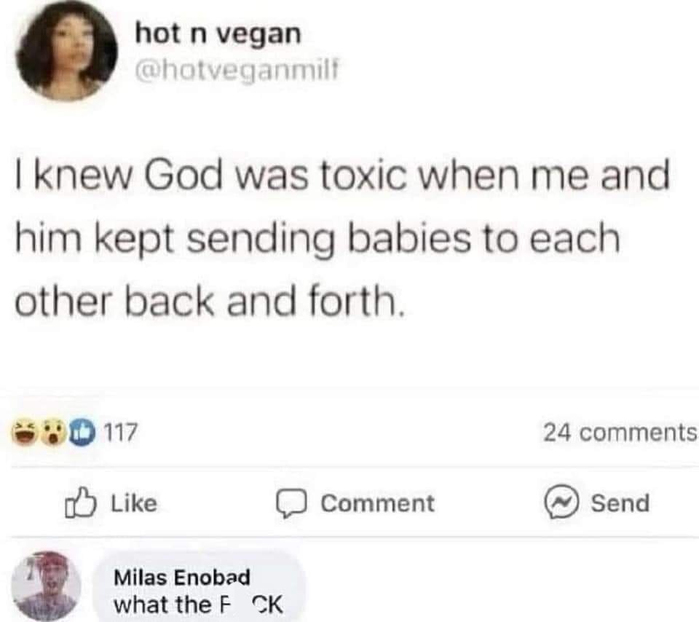This screenshot has height=622, width=699.
Task: Click the hot n vegan display name
Action: 218,33
